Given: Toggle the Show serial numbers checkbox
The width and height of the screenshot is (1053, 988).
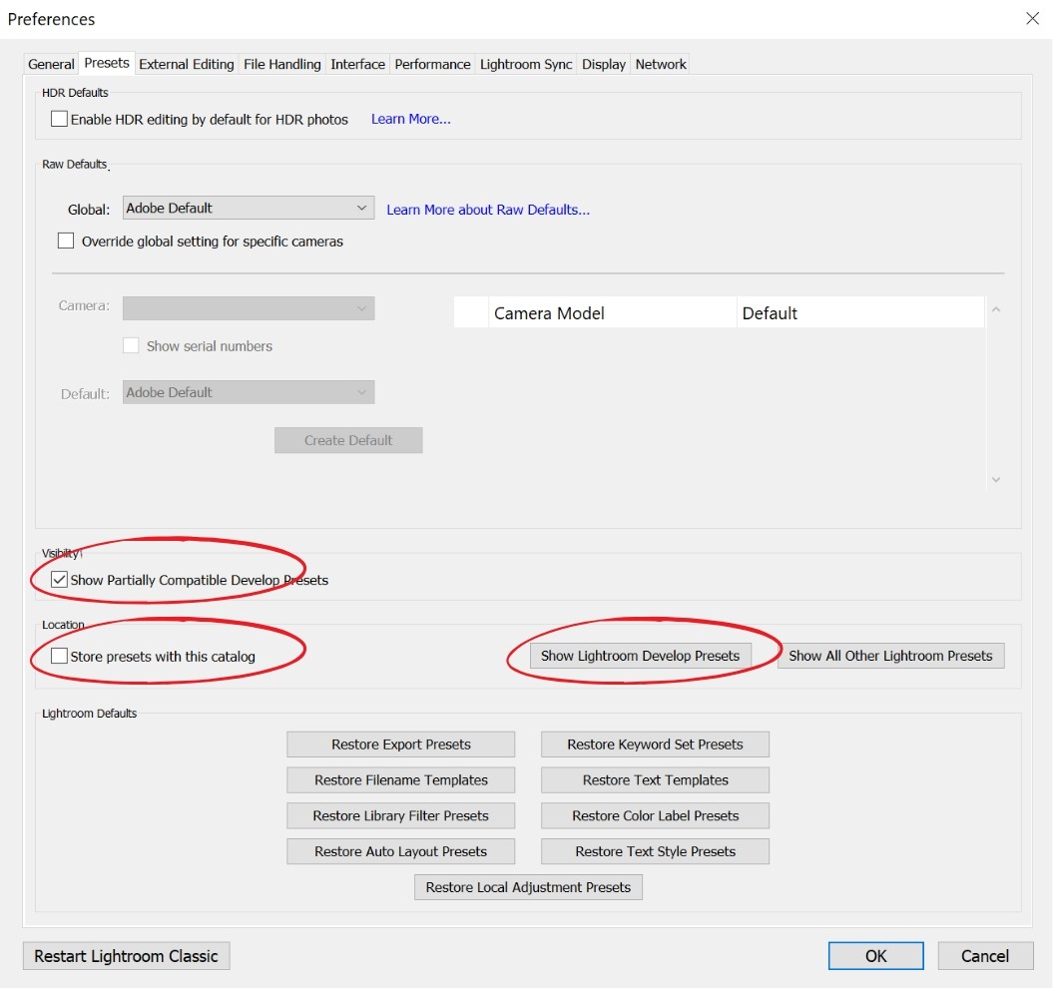Looking at the screenshot, I should pyautogui.click(x=131, y=346).
